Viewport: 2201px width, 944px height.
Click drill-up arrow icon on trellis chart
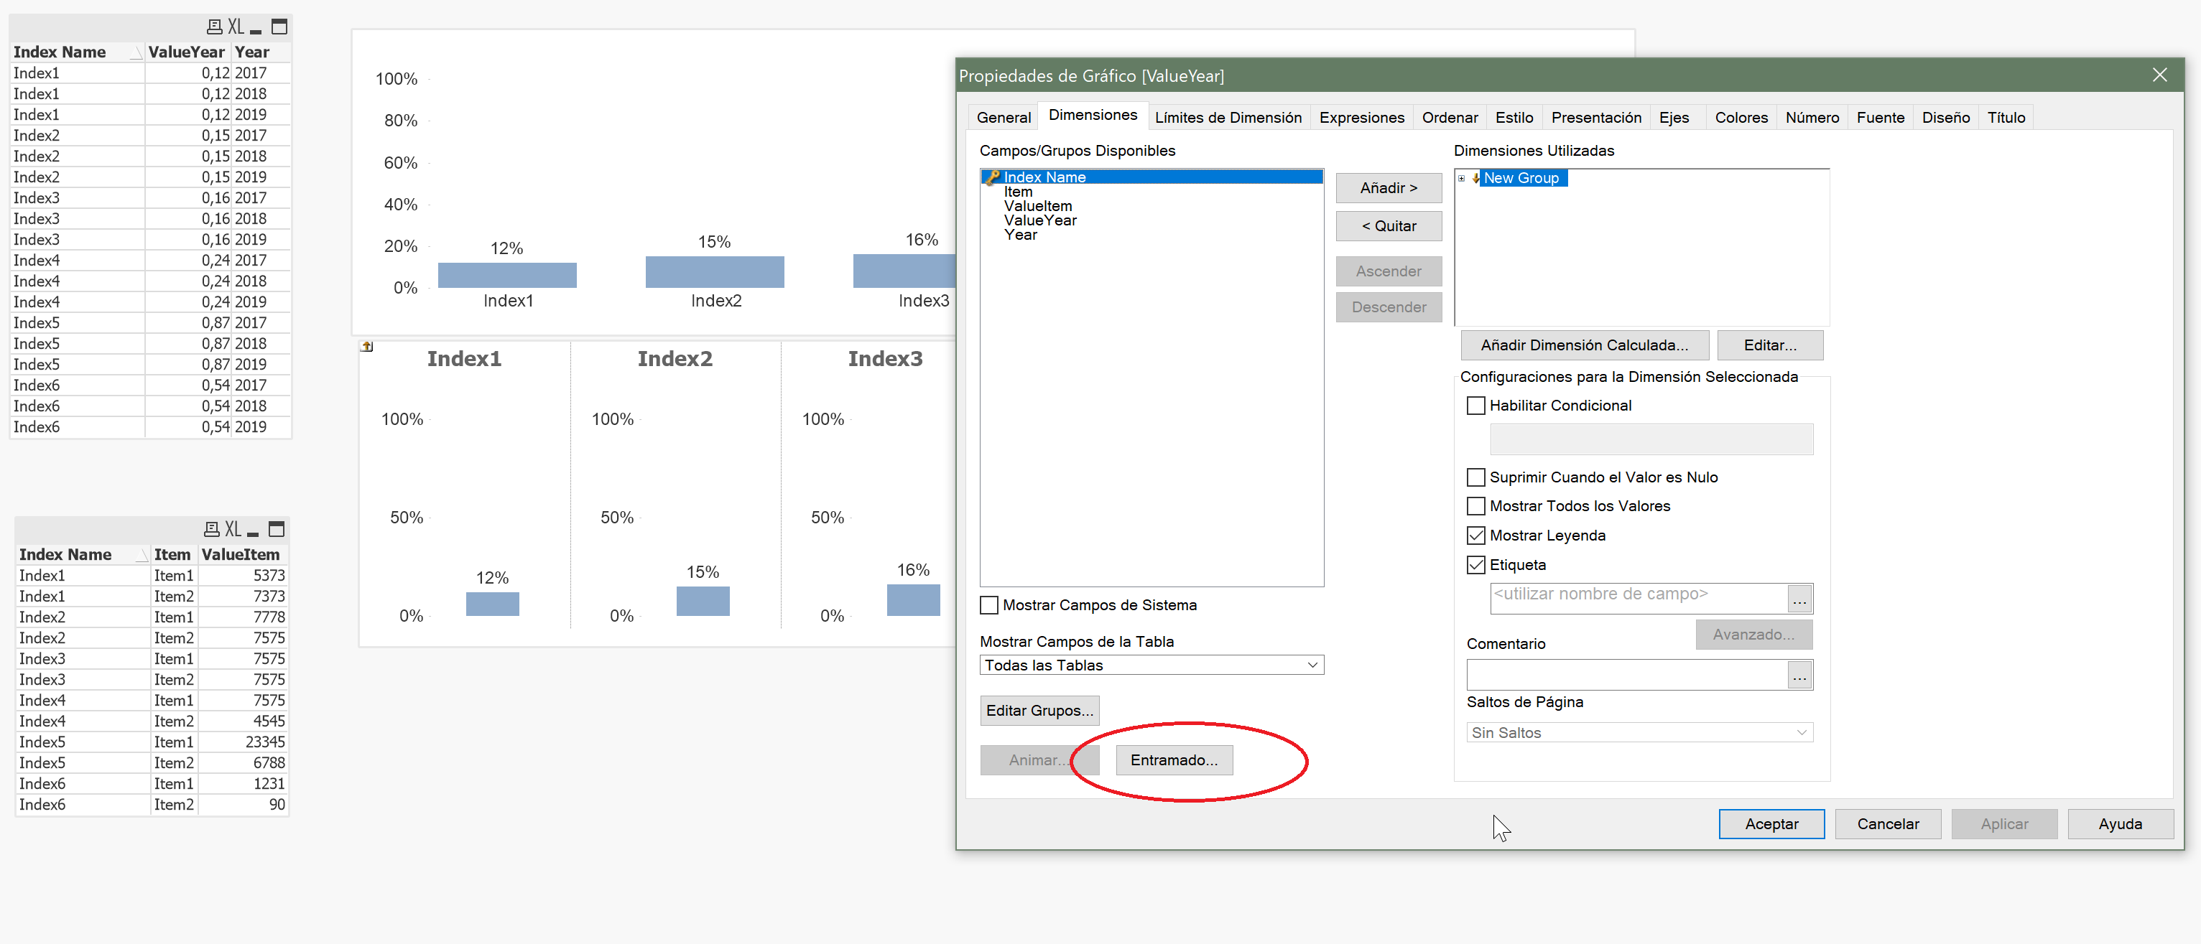coord(367,347)
